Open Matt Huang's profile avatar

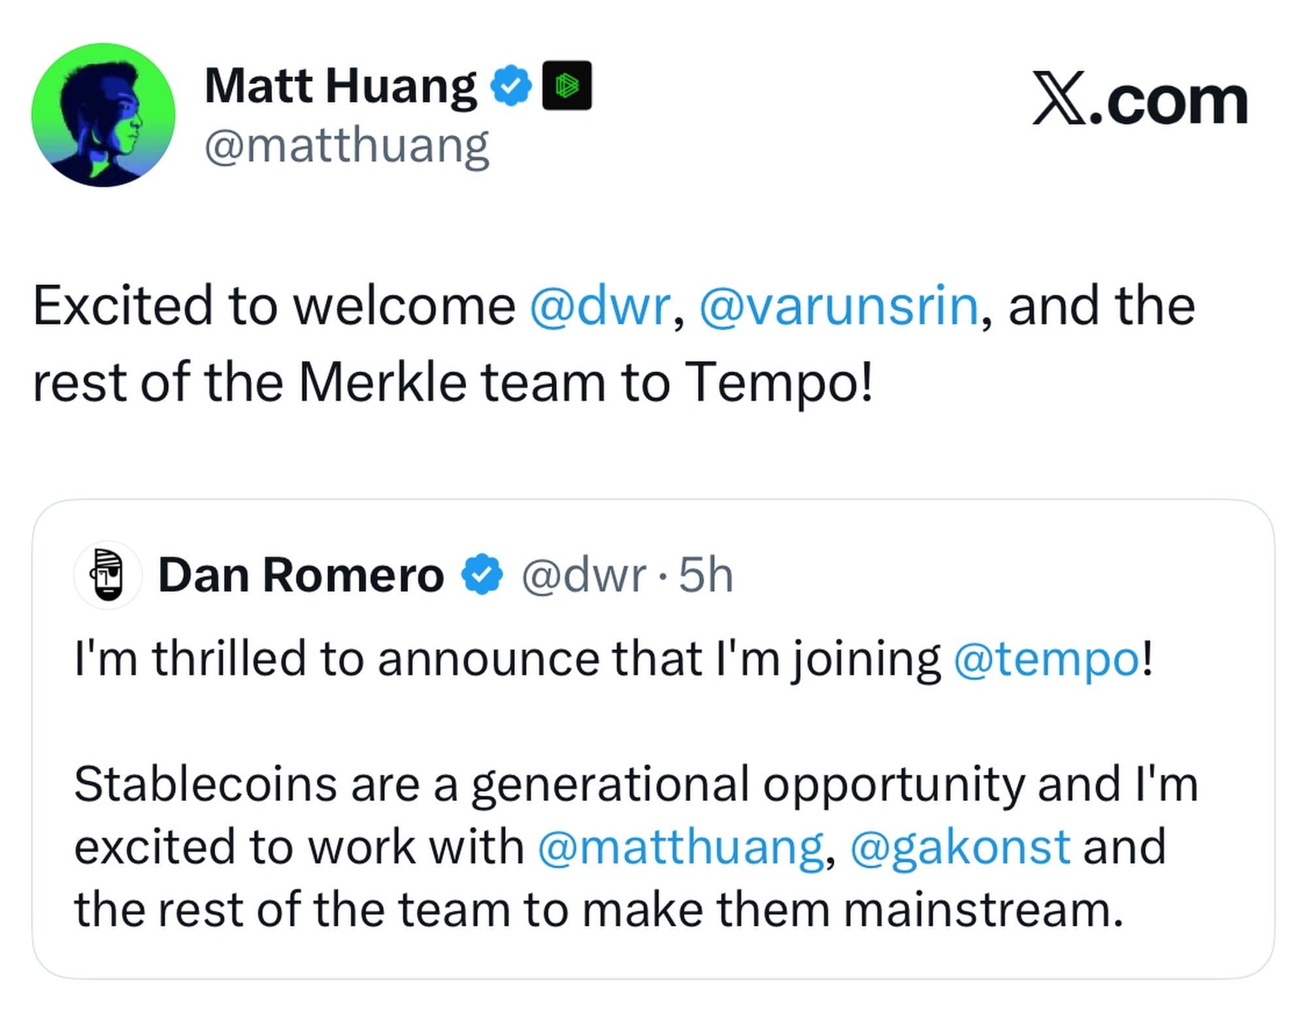coord(103,115)
